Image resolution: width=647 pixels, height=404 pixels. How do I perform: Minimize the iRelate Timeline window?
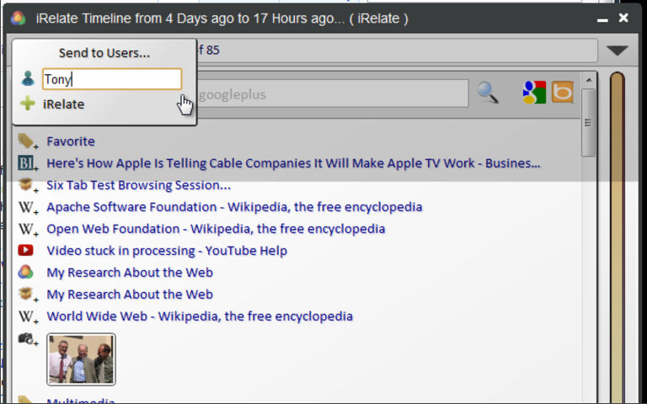coord(602,19)
